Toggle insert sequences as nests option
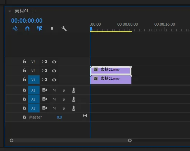 [15, 28]
